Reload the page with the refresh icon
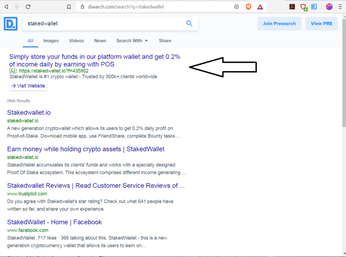346x257 pixels. point(28,7)
